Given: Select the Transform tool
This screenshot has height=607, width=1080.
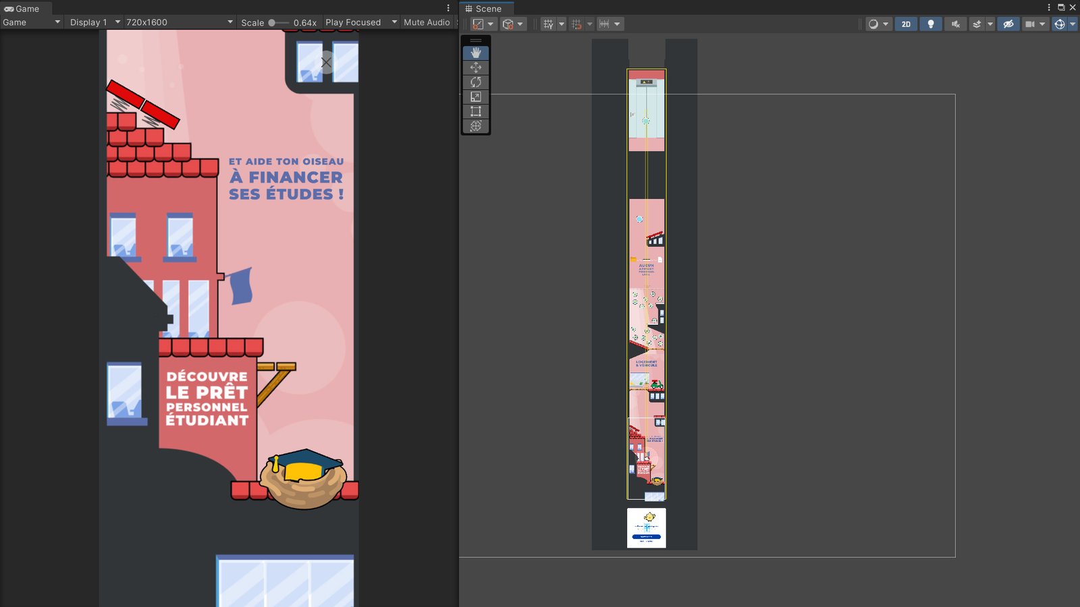Looking at the screenshot, I should 476,126.
